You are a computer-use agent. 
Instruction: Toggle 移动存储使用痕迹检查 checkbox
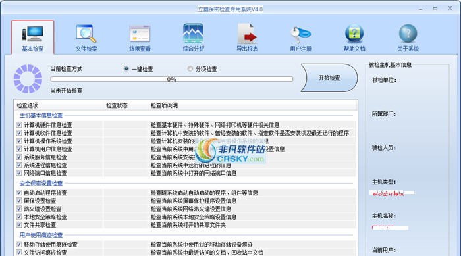(x=19, y=245)
